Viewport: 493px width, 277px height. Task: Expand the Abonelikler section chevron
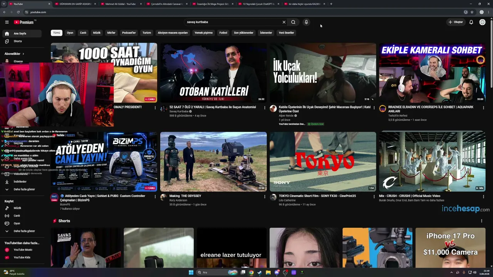23,54
